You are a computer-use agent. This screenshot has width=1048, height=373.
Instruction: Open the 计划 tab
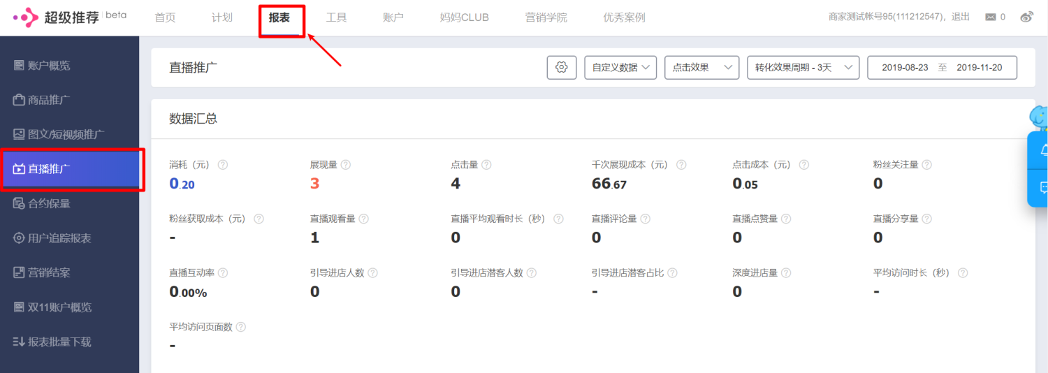pyautogui.click(x=222, y=17)
